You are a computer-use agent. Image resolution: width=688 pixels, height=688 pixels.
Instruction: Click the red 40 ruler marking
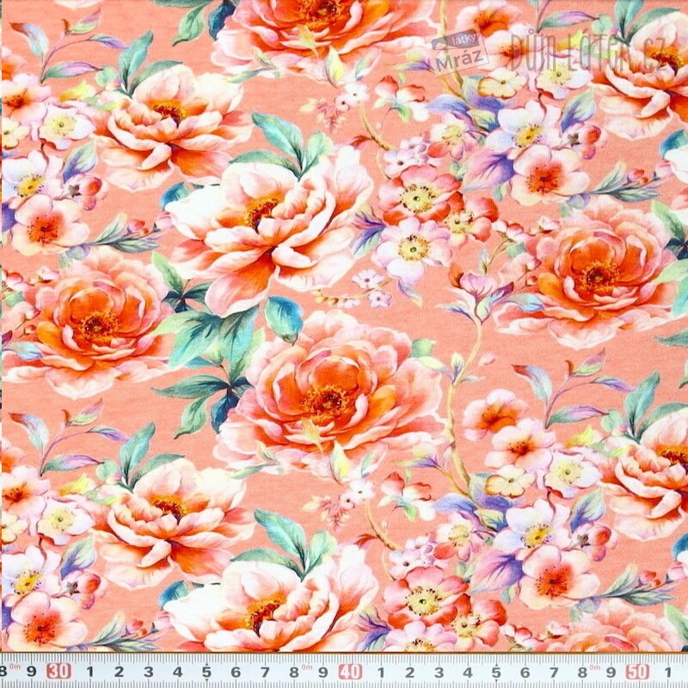point(350,671)
